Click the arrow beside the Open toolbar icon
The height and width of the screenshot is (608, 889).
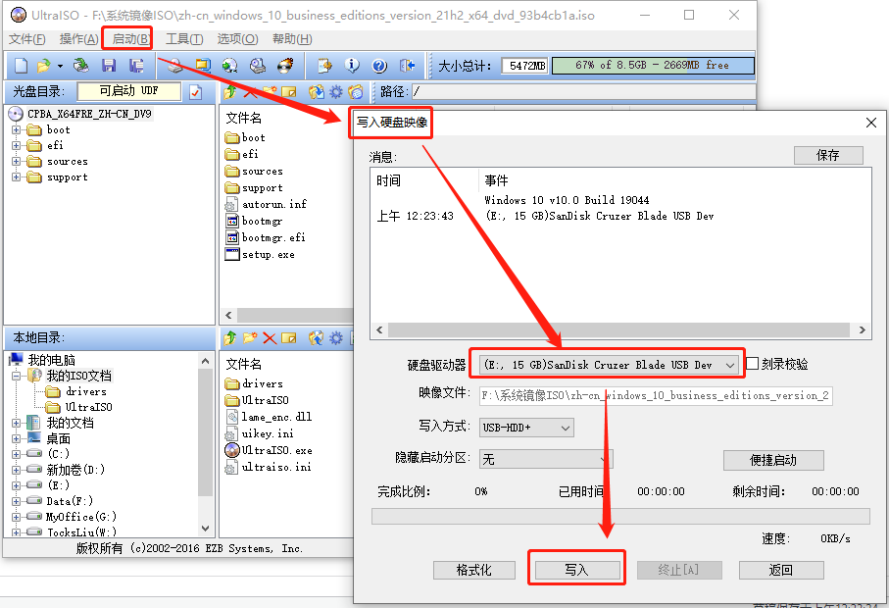(60, 67)
